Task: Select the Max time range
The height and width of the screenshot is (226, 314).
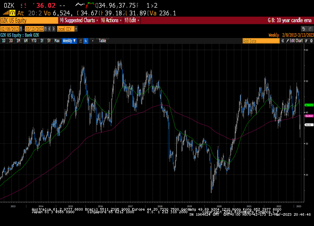Action: tap(57, 41)
